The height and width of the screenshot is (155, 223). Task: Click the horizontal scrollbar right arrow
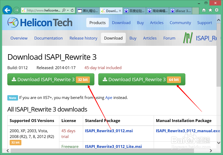[x=211, y=151]
